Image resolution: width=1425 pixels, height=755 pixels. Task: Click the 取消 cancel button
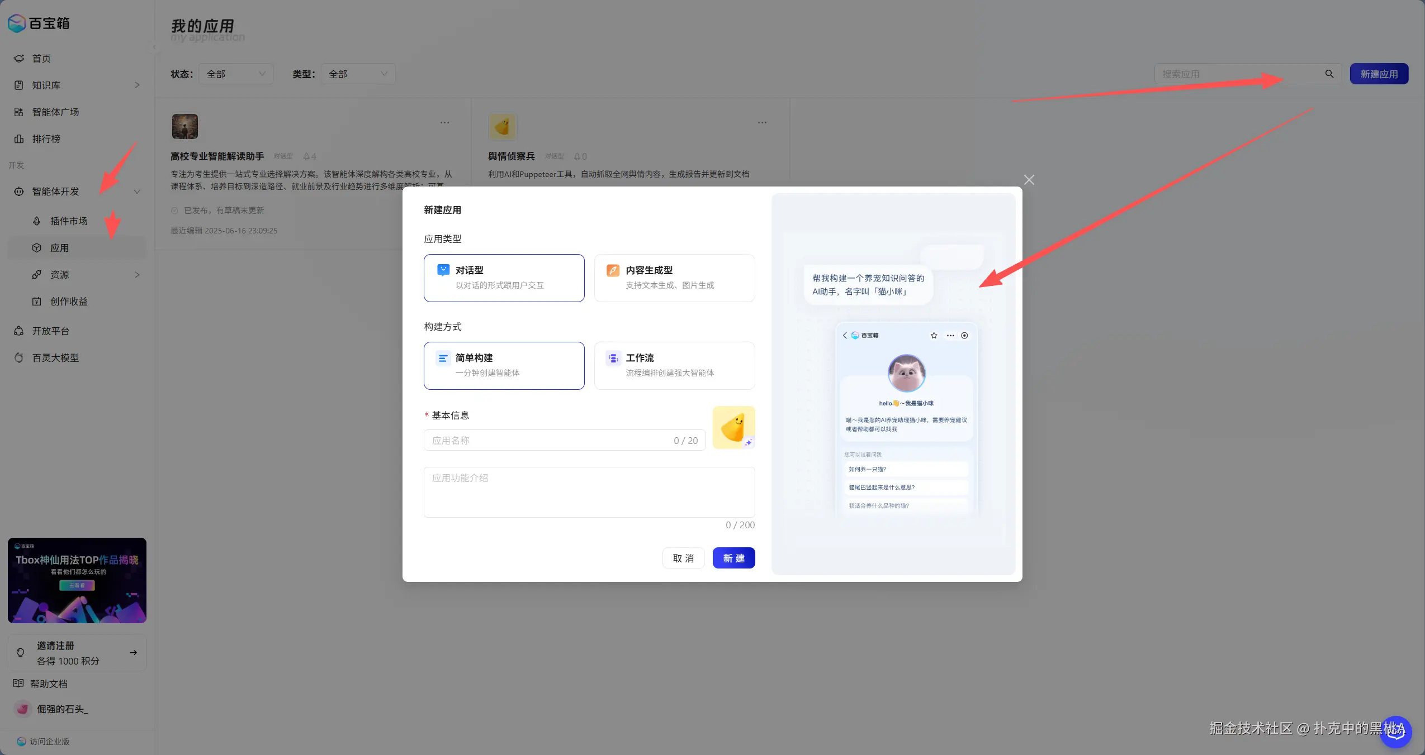pyautogui.click(x=683, y=558)
